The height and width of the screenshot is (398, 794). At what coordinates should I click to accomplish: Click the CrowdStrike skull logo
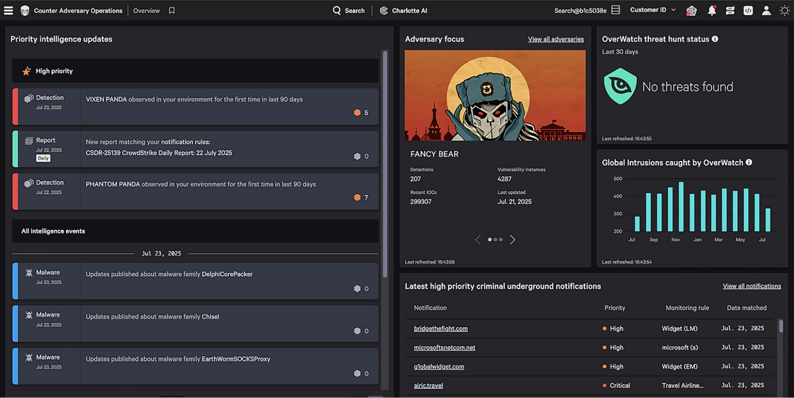click(x=25, y=10)
